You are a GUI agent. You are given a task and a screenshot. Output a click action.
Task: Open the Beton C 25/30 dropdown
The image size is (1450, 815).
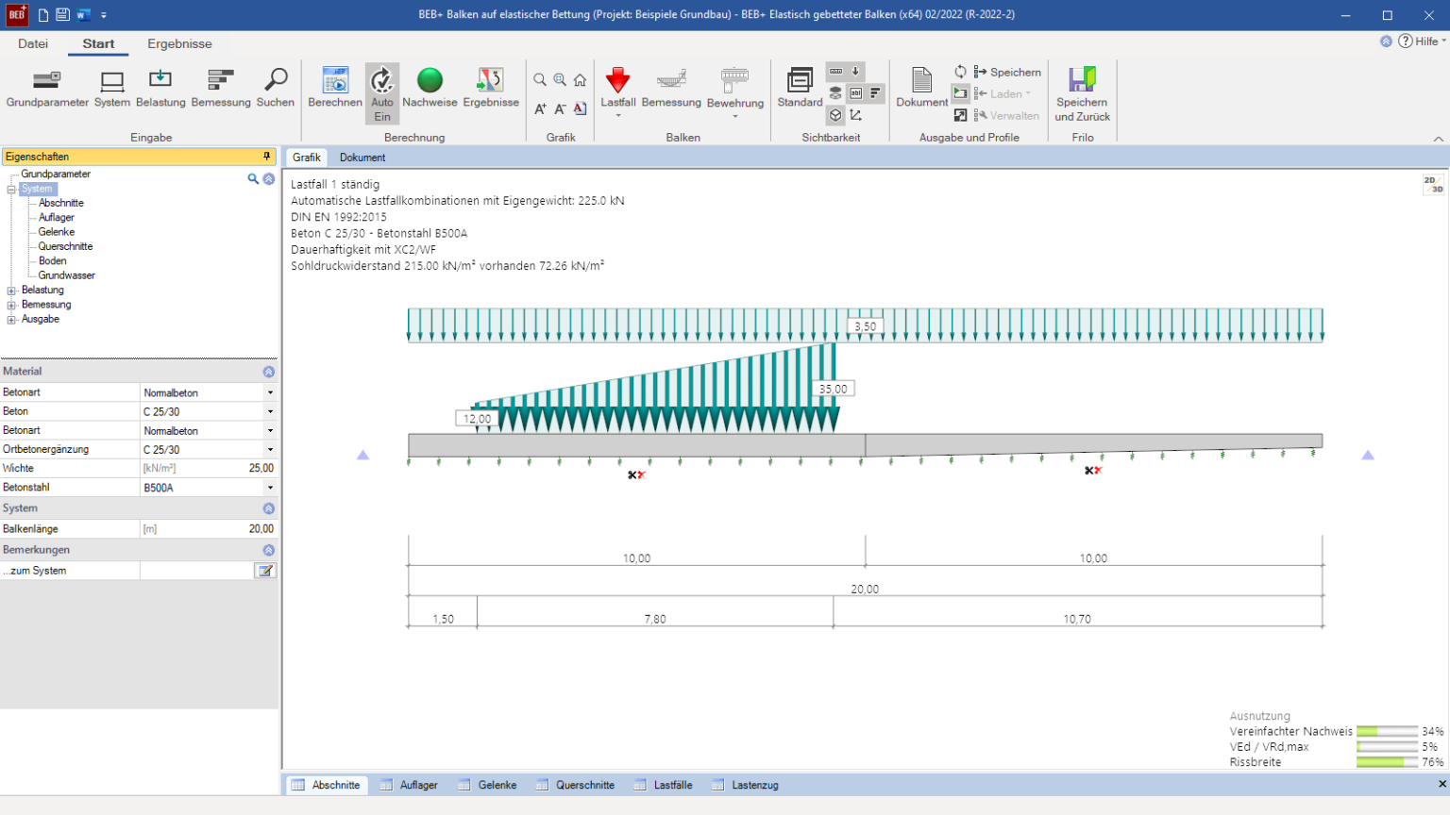[x=270, y=412]
